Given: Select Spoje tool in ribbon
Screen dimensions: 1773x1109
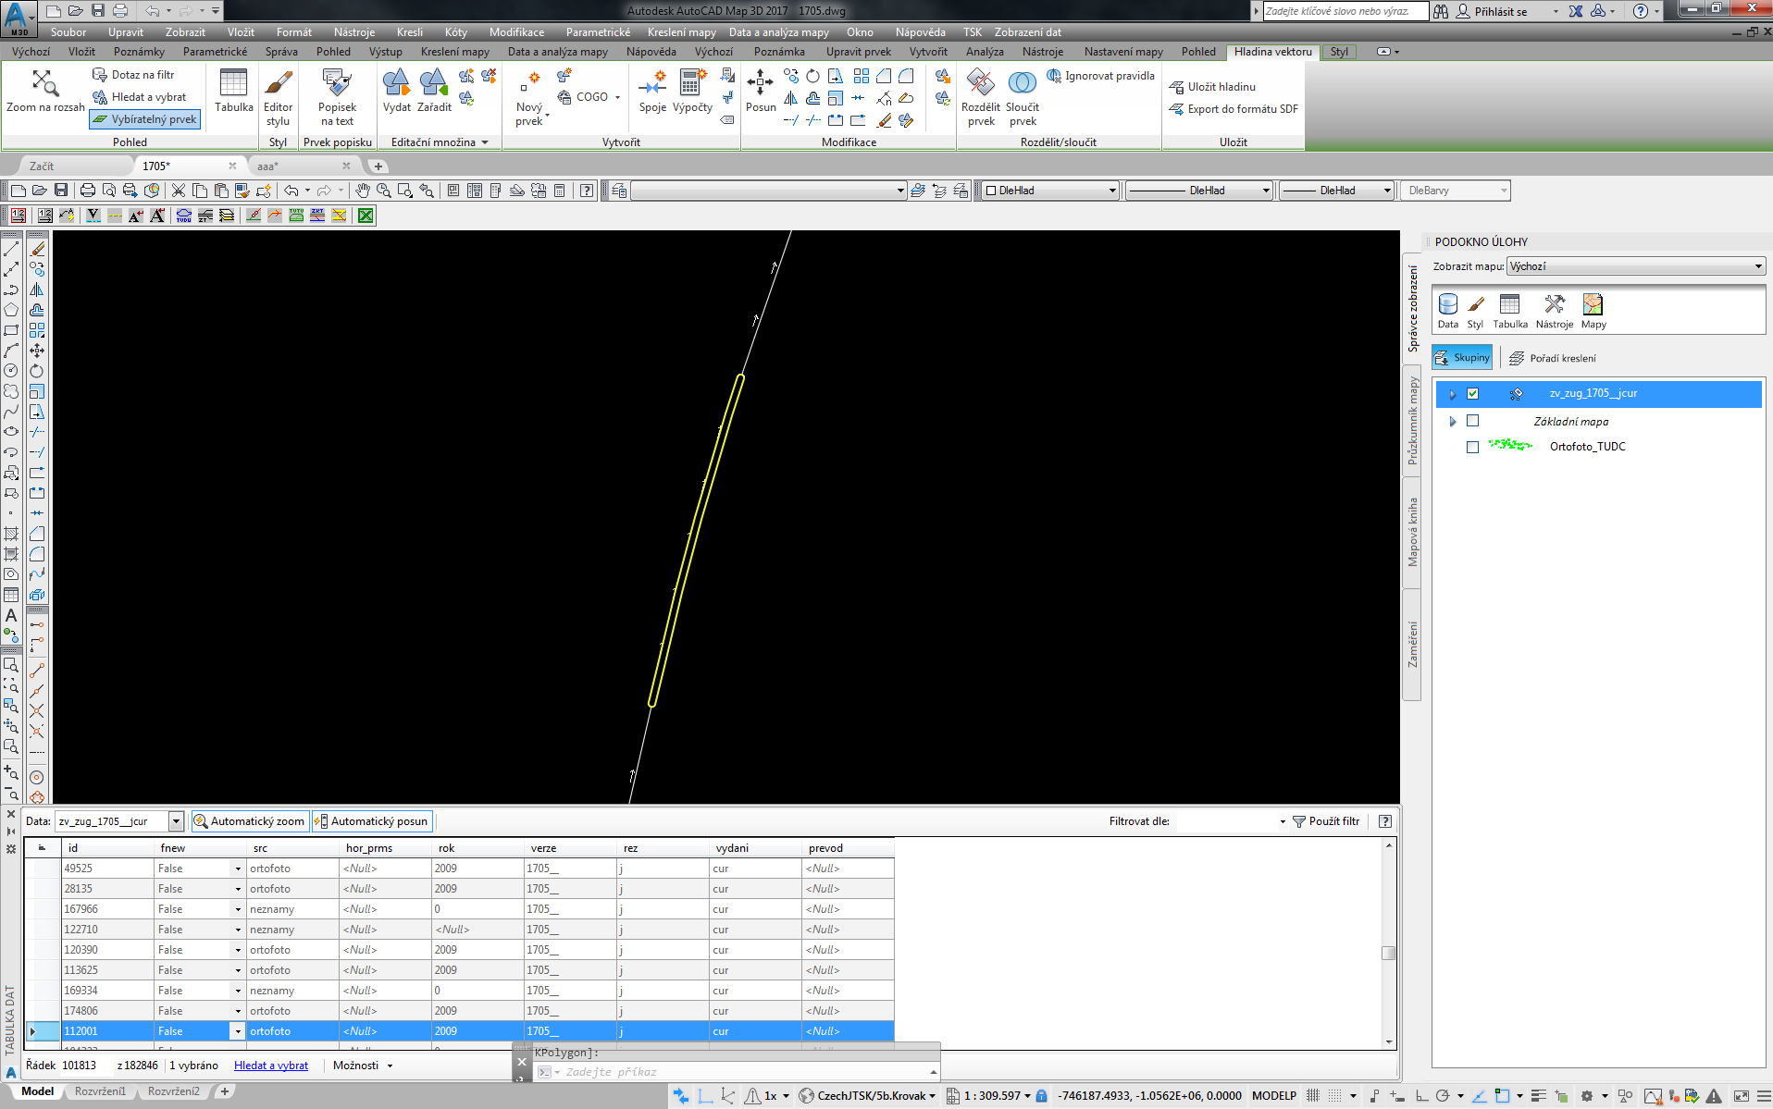Looking at the screenshot, I should tap(652, 92).
